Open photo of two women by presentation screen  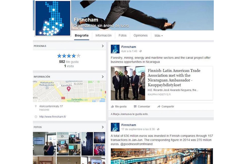pyautogui.click(x=44, y=144)
